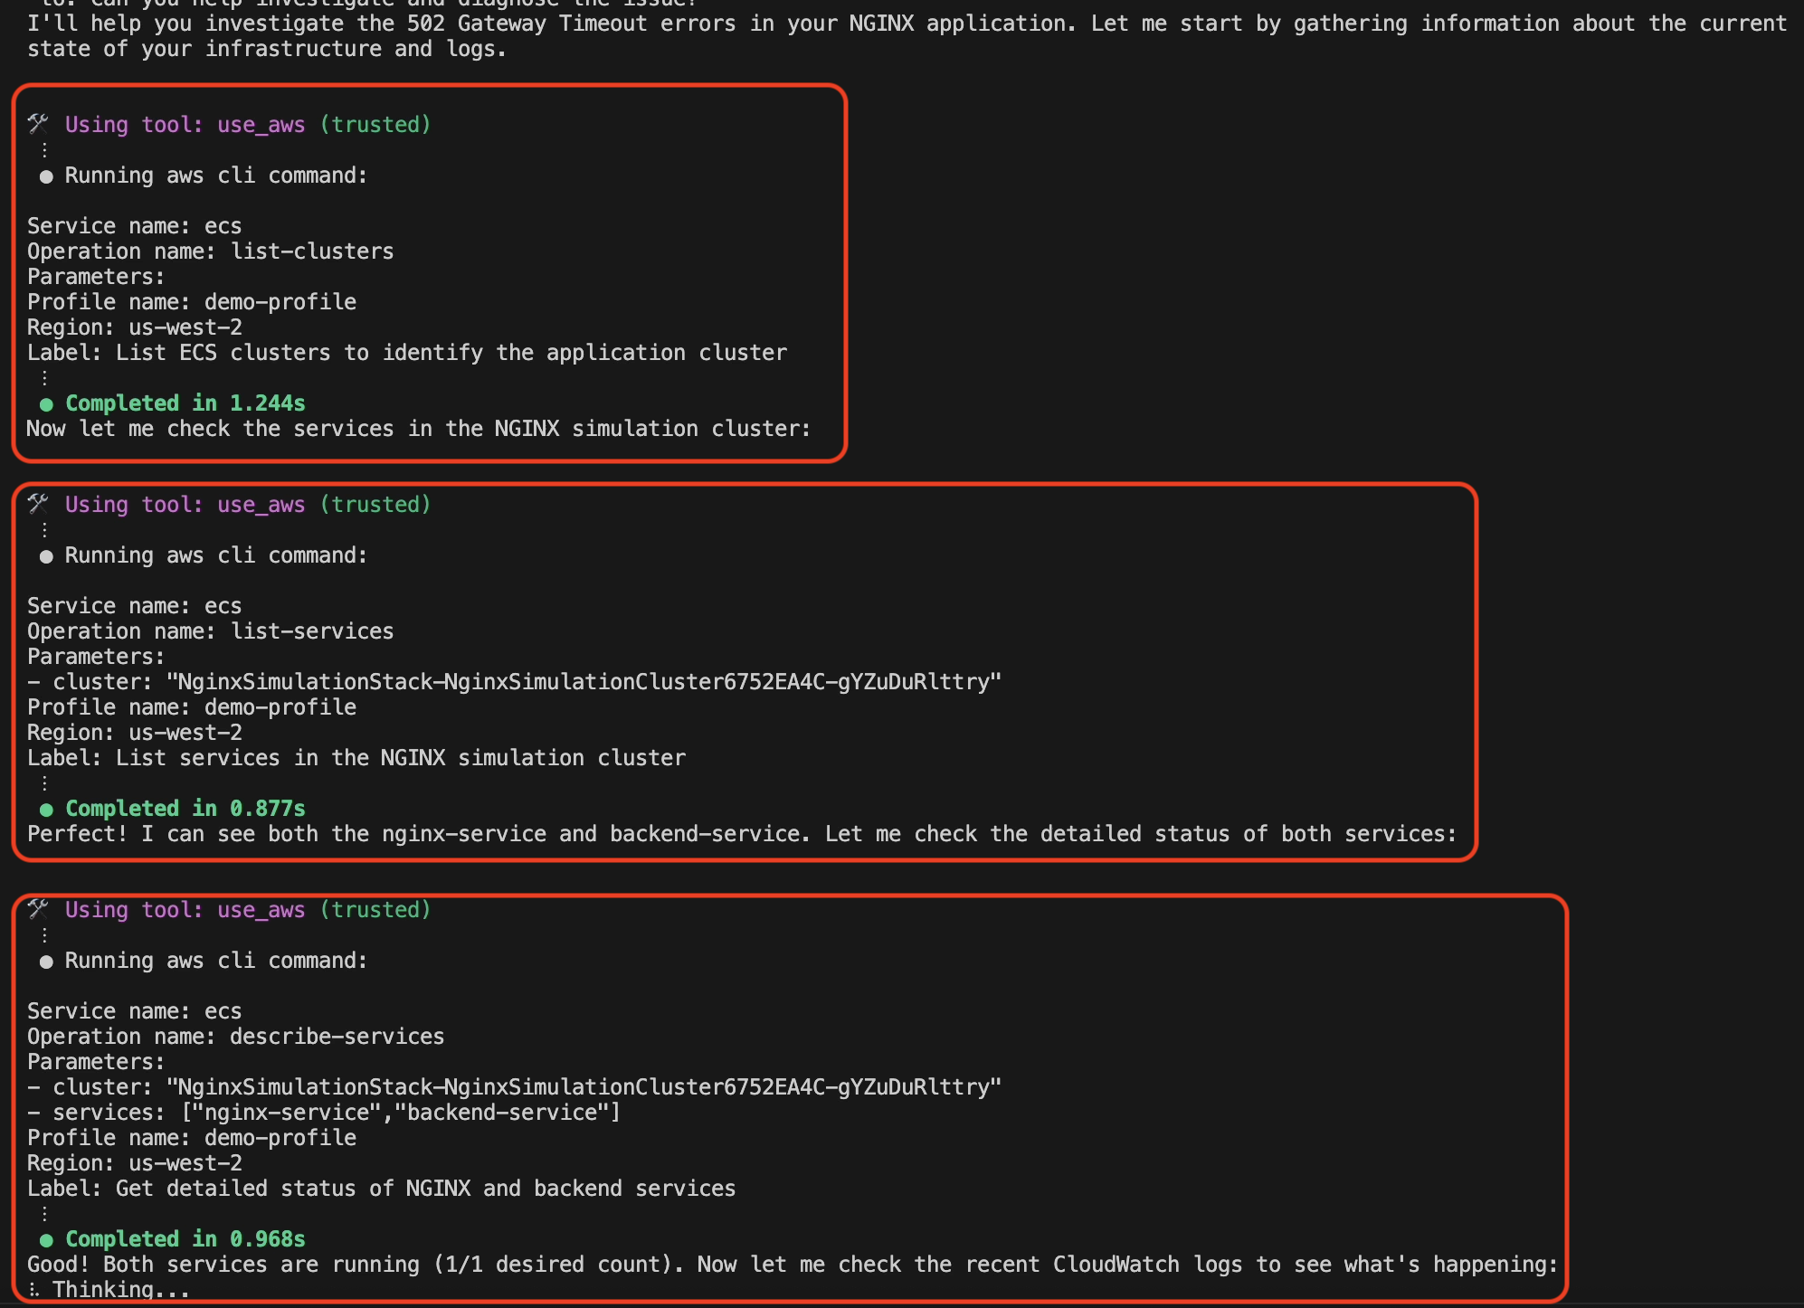Toggle the '(trusted)' status on the describe-services tool call
The width and height of the screenshot is (1804, 1308).
tap(377, 909)
